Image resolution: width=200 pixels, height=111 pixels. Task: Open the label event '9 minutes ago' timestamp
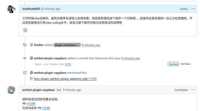coord(91,45)
